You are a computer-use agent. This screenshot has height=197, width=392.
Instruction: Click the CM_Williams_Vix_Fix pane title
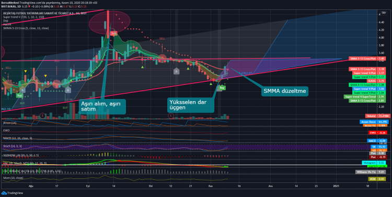click(32, 171)
